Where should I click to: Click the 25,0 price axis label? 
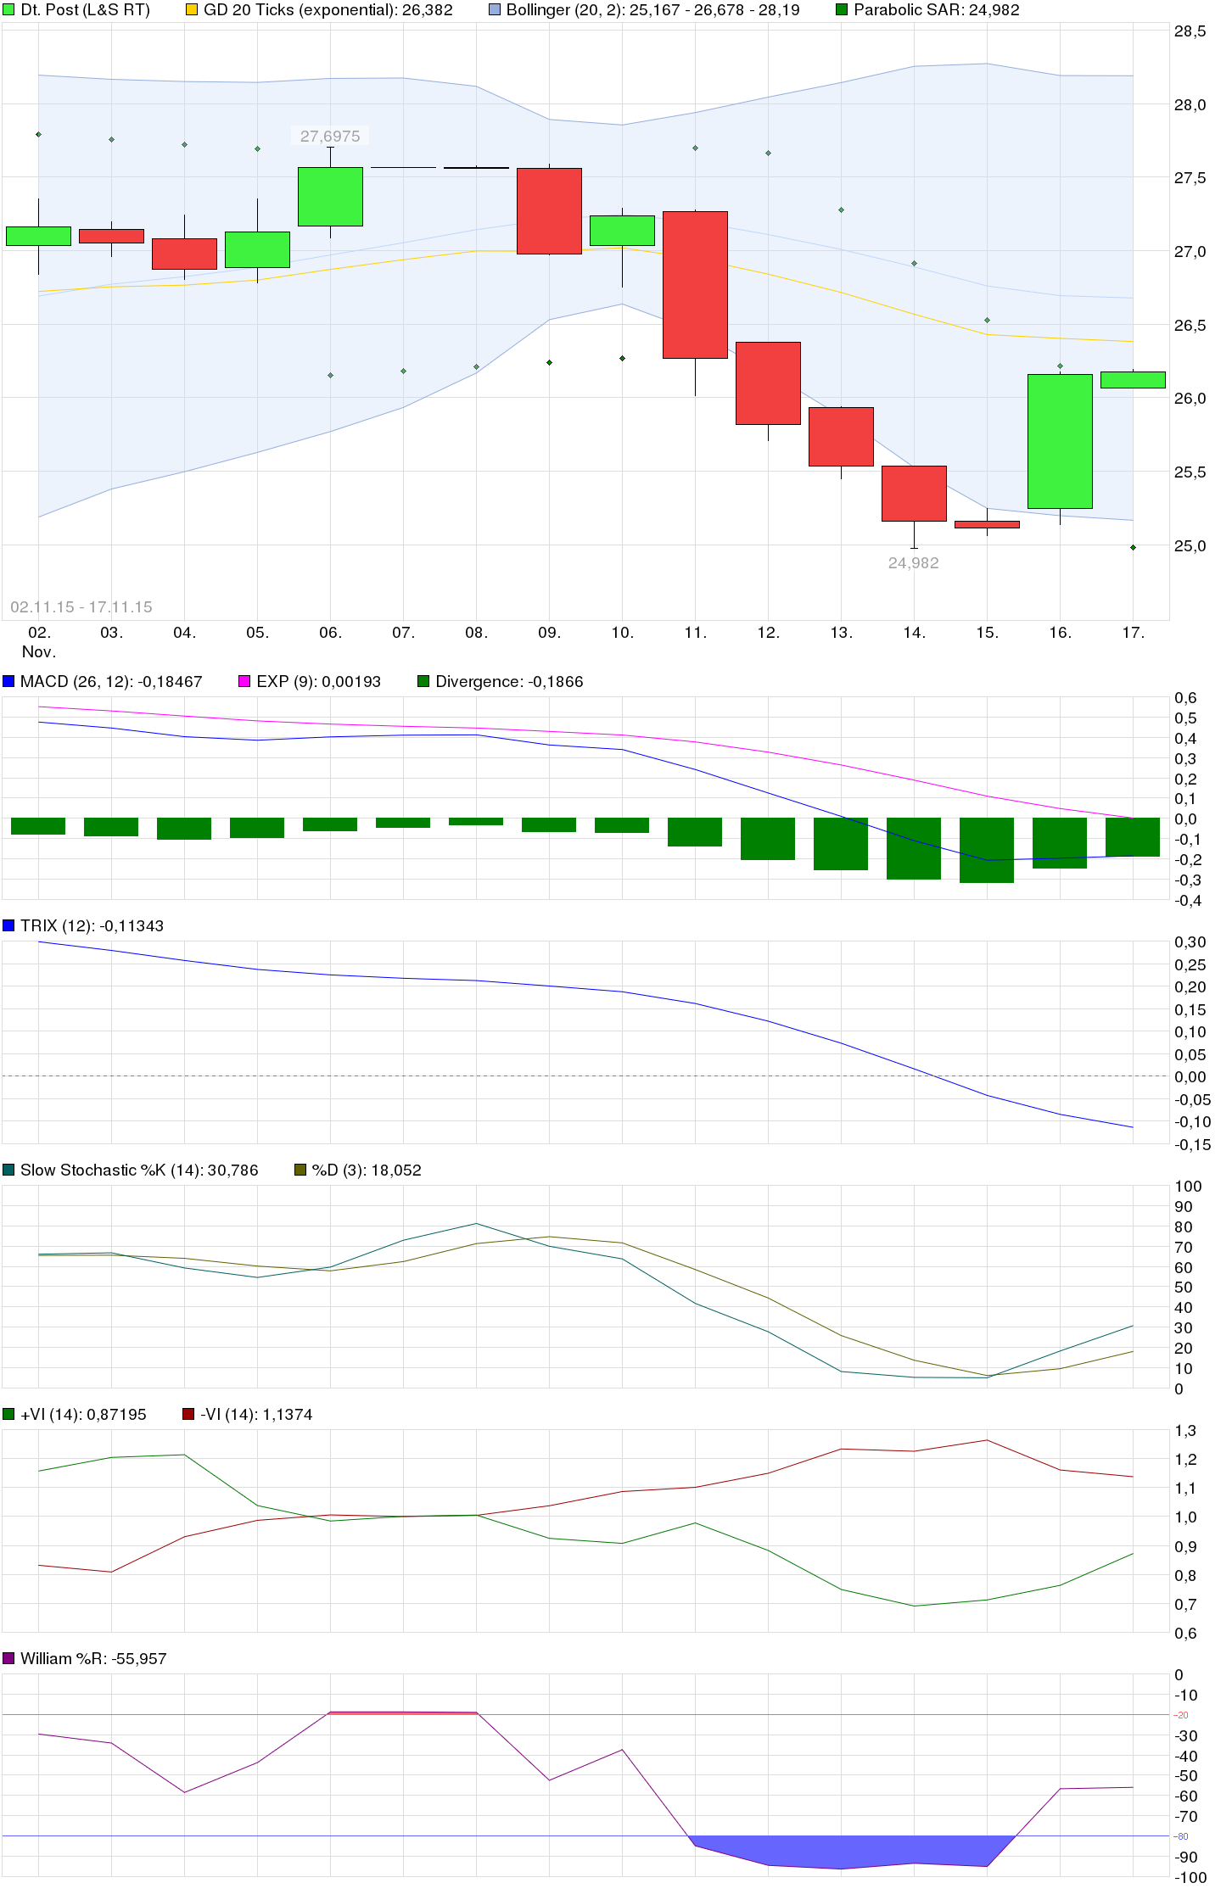click(1190, 545)
